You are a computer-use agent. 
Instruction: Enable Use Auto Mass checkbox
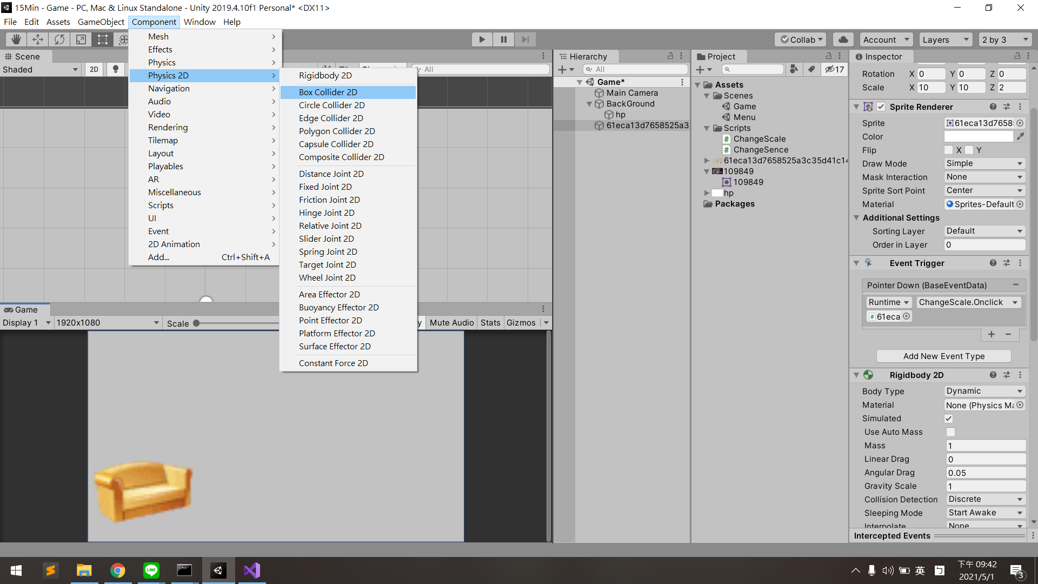[x=950, y=432]
